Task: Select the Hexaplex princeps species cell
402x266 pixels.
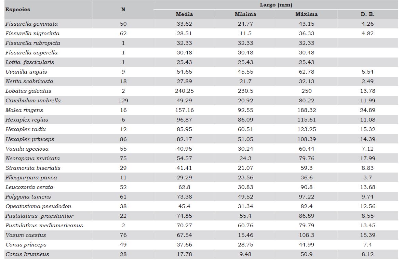Action: click(x=30, y=139)
